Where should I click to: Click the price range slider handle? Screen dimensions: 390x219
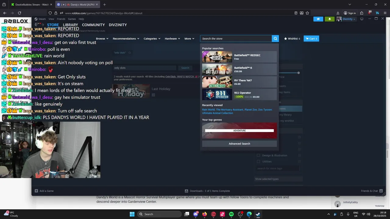tap(299, 73)
